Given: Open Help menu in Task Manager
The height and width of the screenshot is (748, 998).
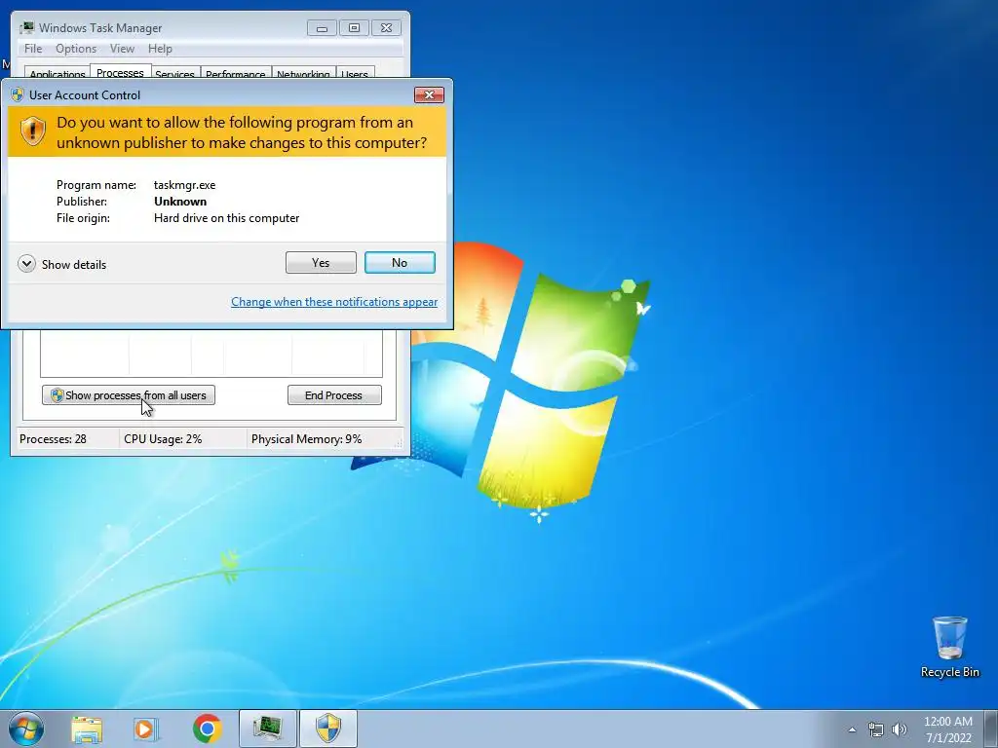Looking at the screenshot, I should (x=160, y=49).
